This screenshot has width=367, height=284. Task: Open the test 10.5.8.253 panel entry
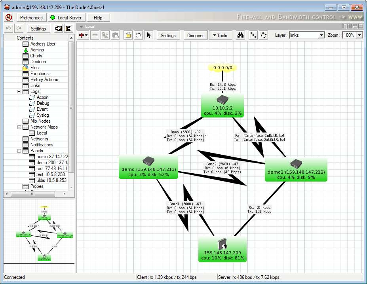point(51,174)
